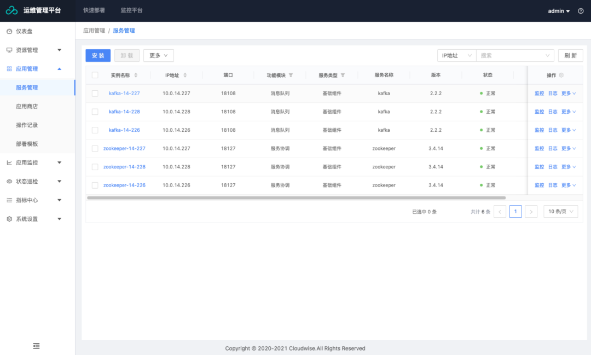Click the status inspection eye icon

9,182
